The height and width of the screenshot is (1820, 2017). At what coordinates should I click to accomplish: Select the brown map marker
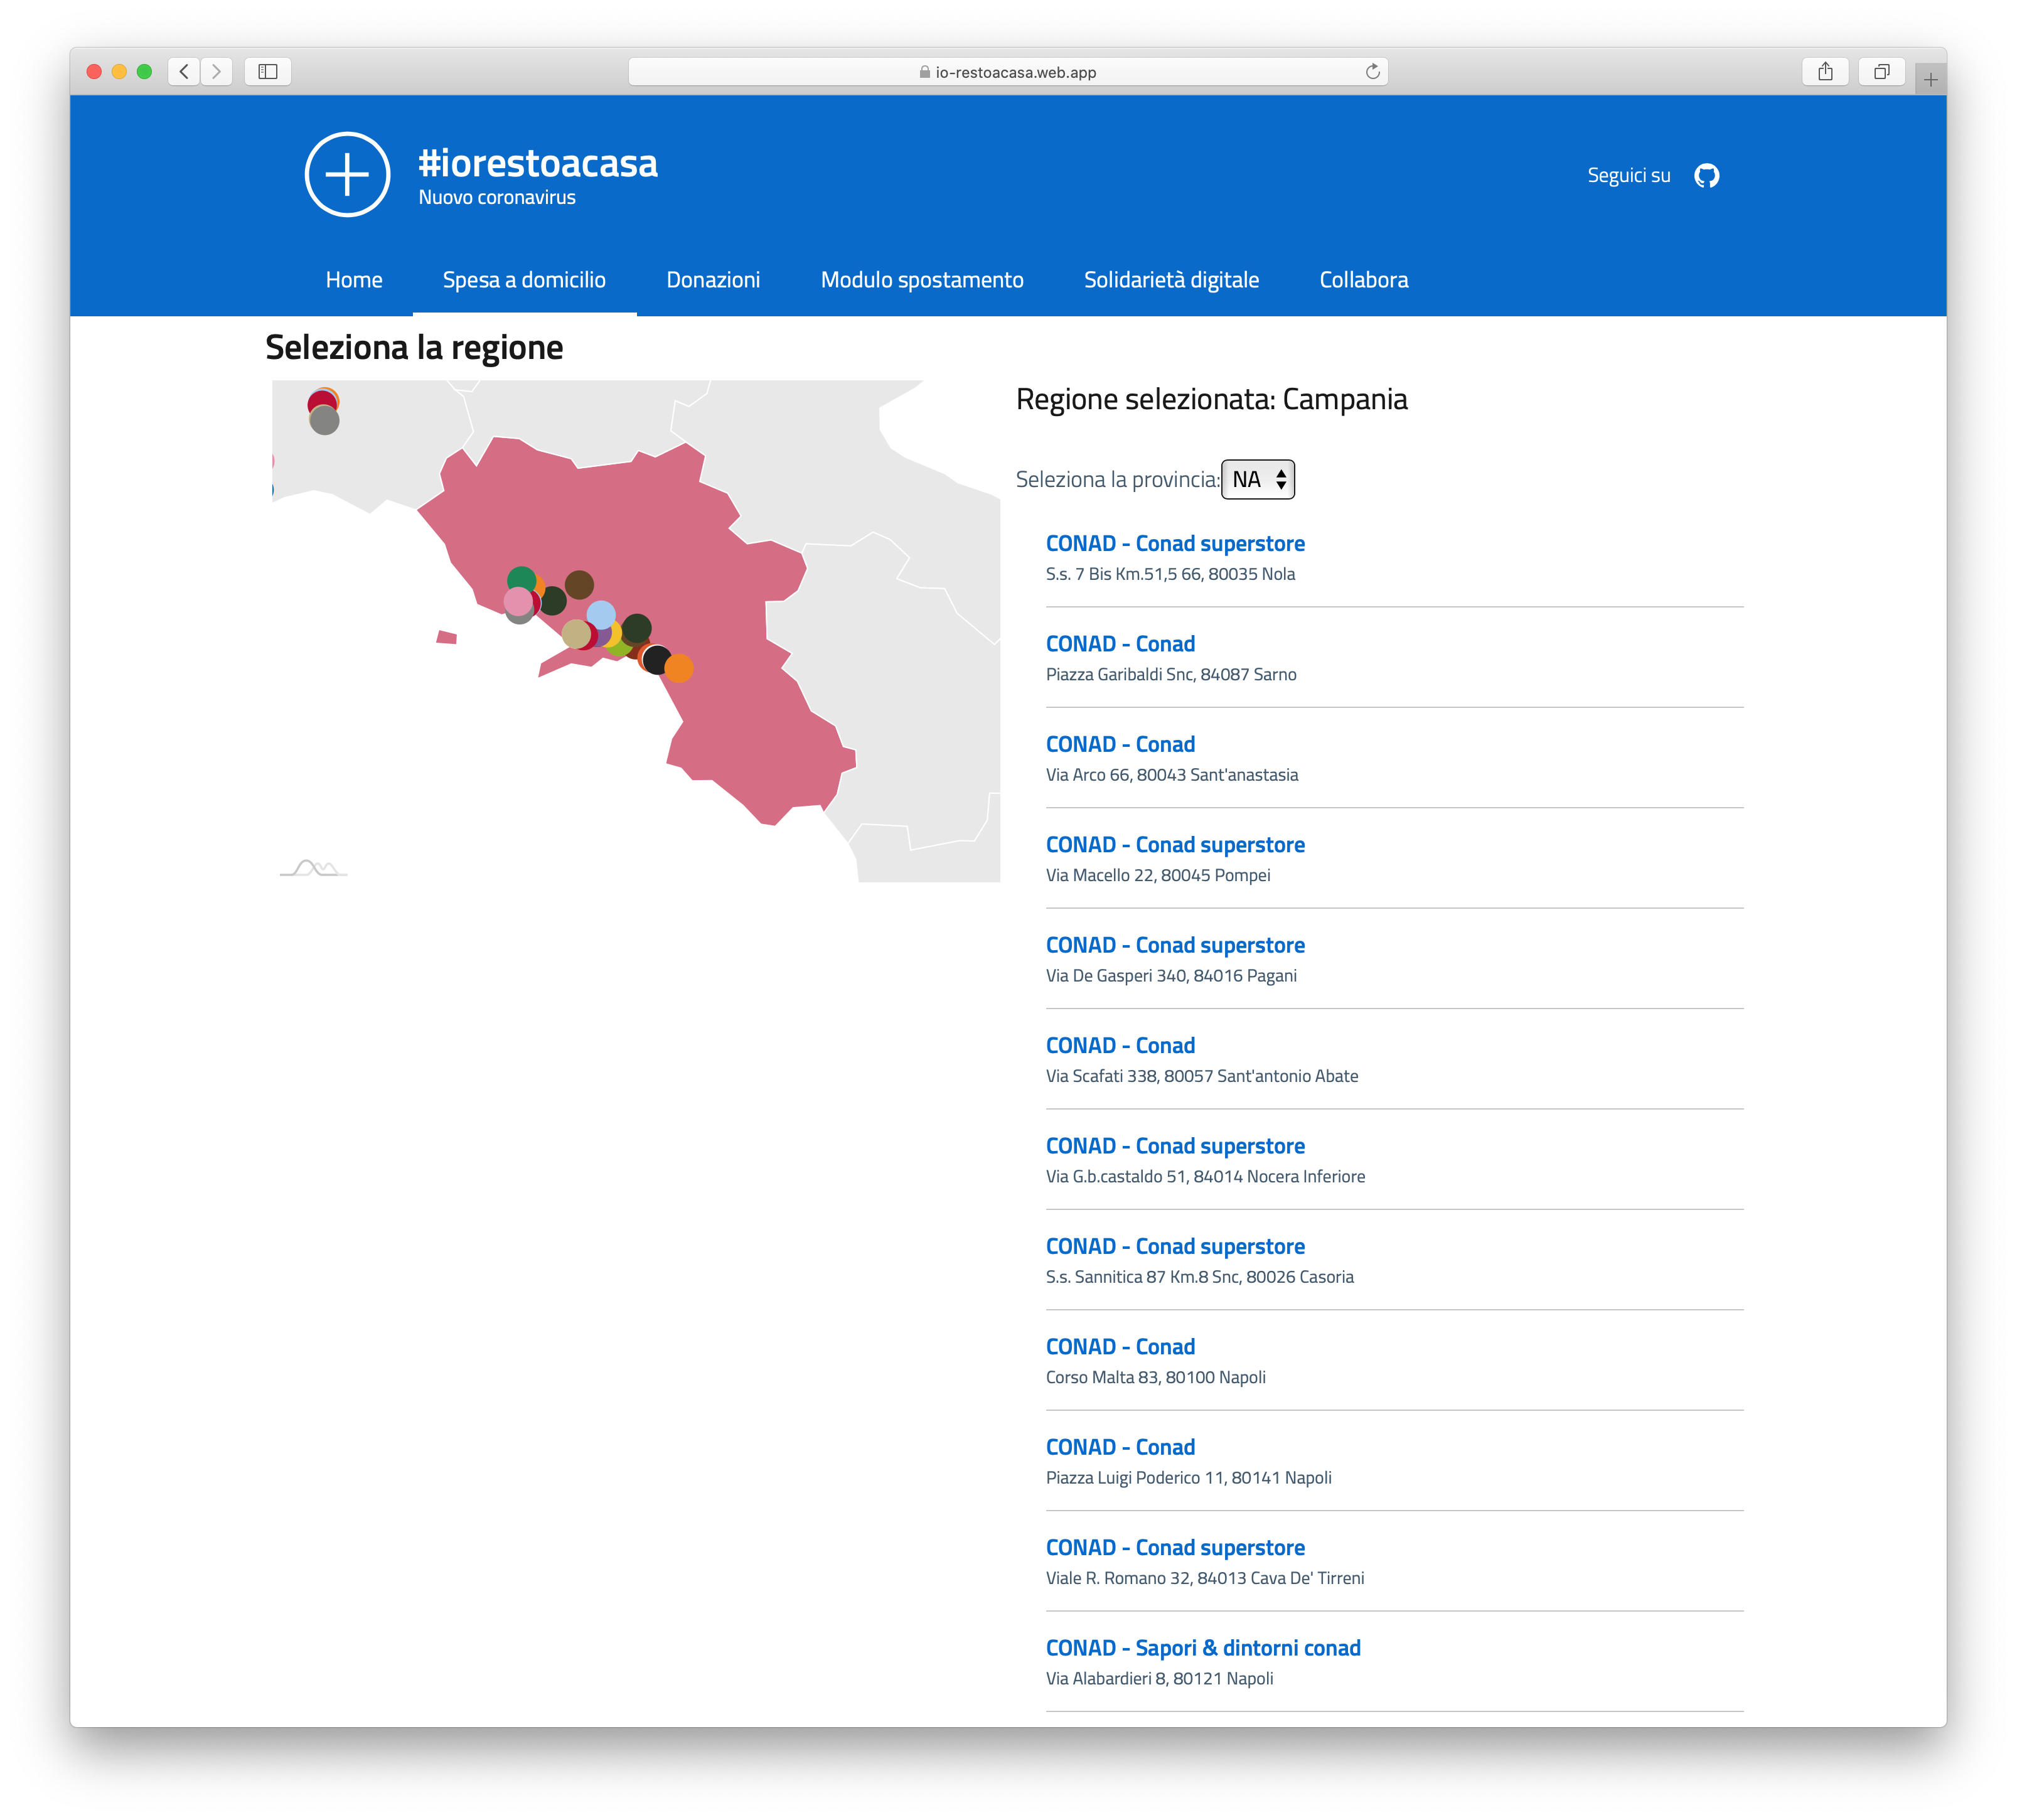coord(579,584)
